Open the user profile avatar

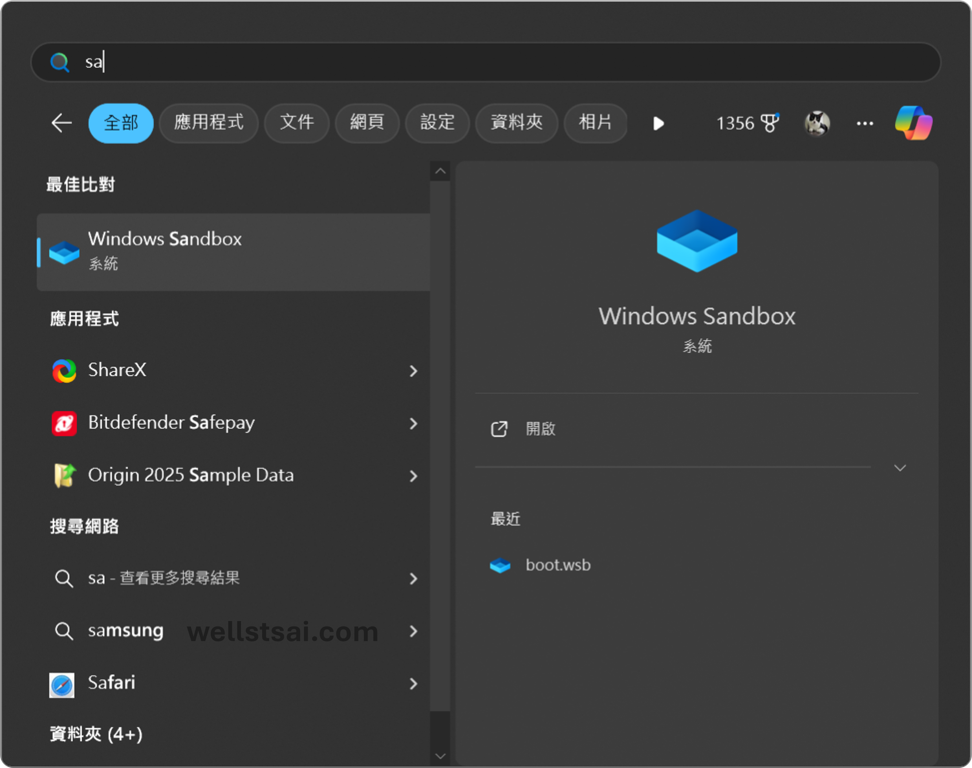click(x=817, y=123)
